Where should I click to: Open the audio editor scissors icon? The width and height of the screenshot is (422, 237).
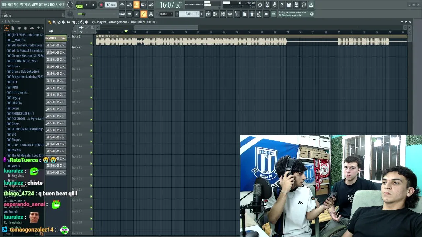(267, 5)
